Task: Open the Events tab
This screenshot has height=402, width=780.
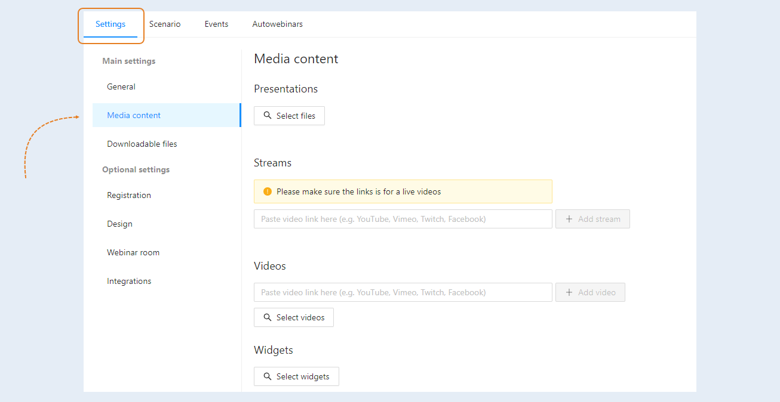Action: (x=216, y=24)
